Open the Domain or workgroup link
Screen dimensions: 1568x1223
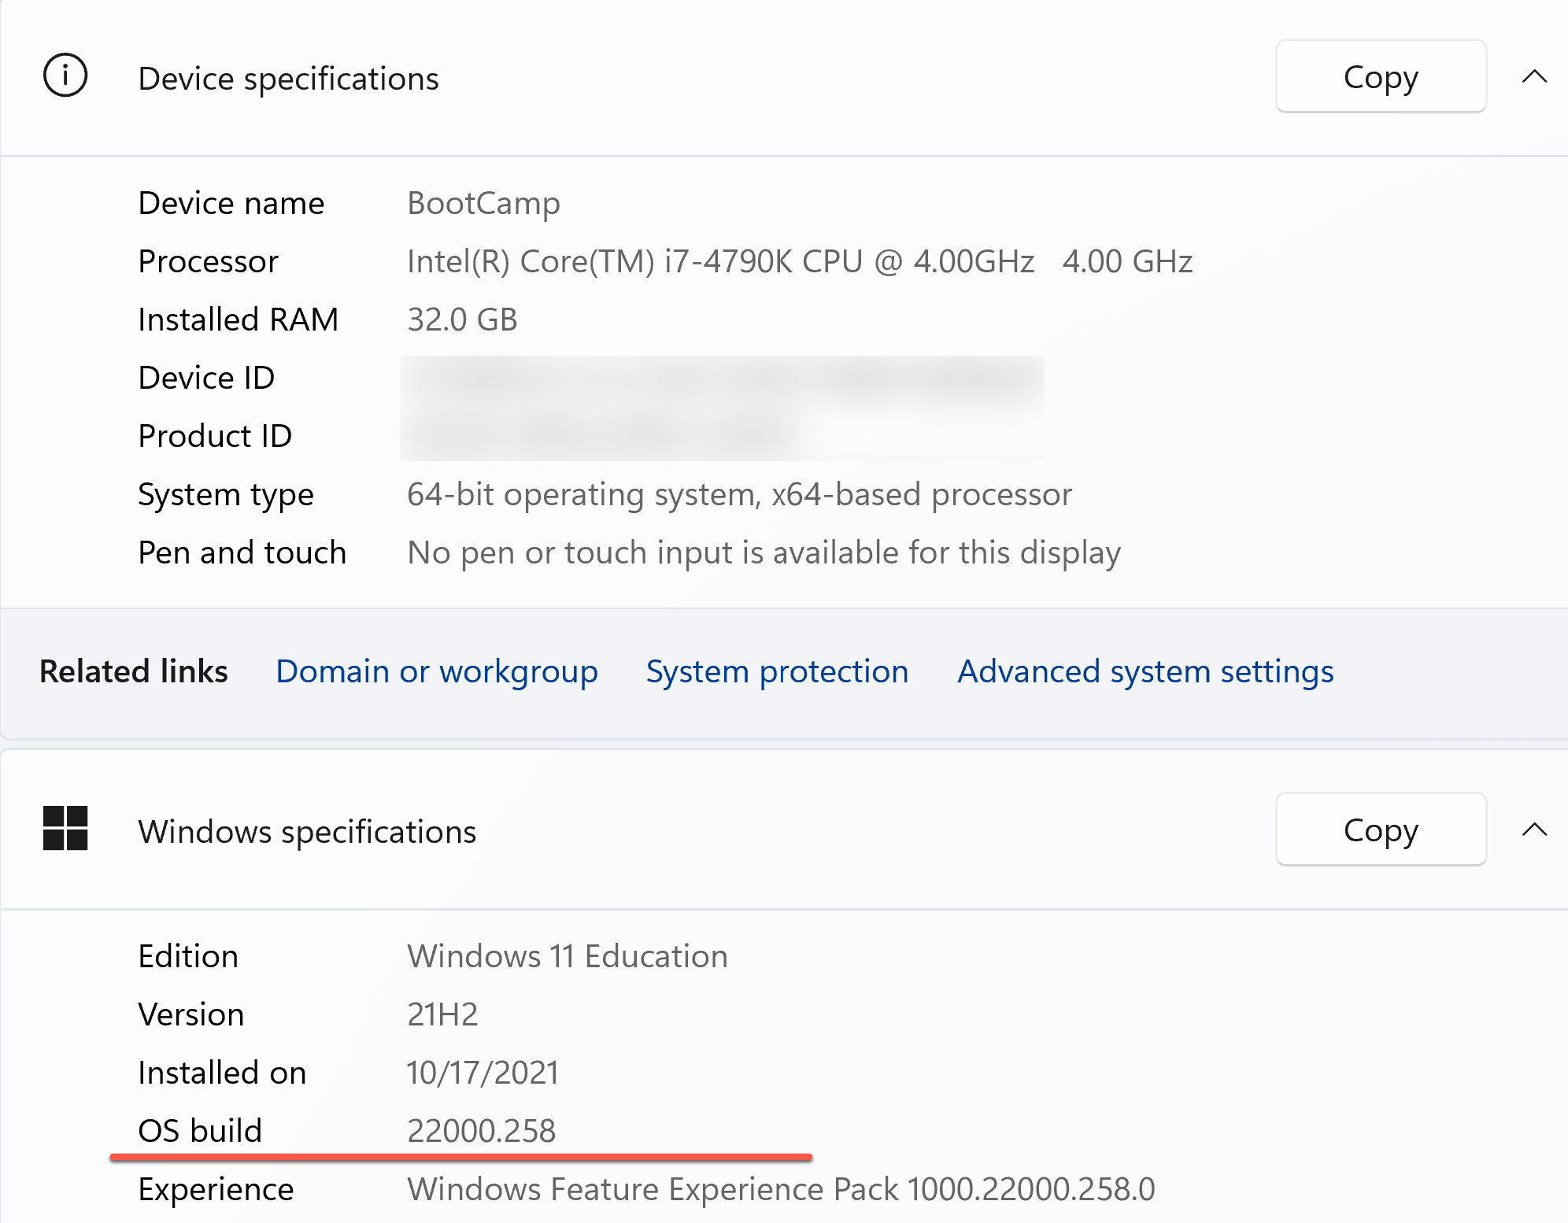(437, 671)
